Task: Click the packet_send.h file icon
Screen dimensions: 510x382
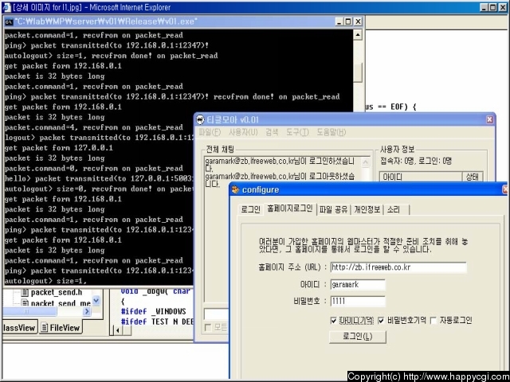Action: tap(25, 292)
